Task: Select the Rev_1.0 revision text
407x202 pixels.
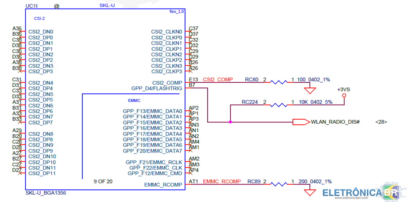Action: click(x=177, y=11)
